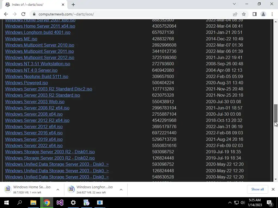Share this page icon

(x=235, y=14)
